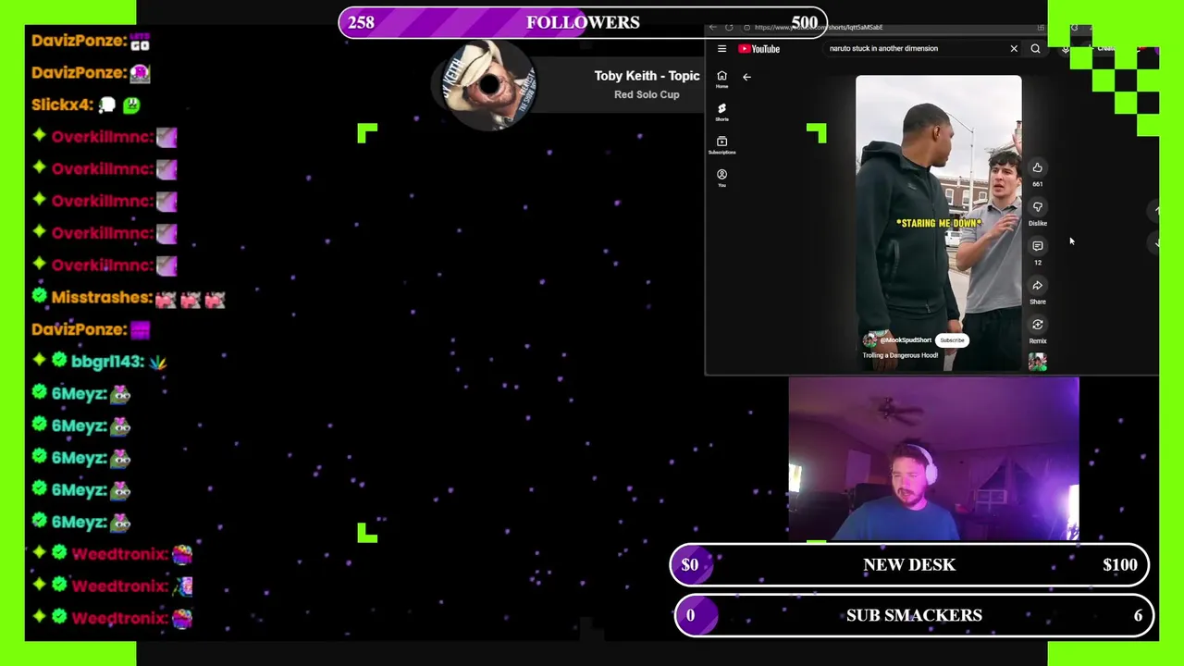Open the YouTube hamburger guide menu
Screen dimensions: 1184x666
pos(721,49)
